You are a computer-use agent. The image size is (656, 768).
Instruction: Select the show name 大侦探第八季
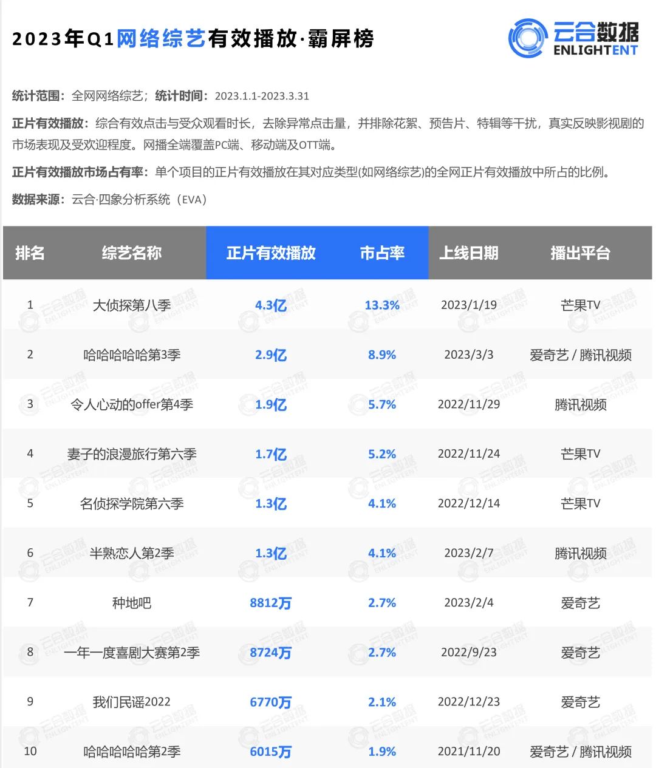pos(132,305)
